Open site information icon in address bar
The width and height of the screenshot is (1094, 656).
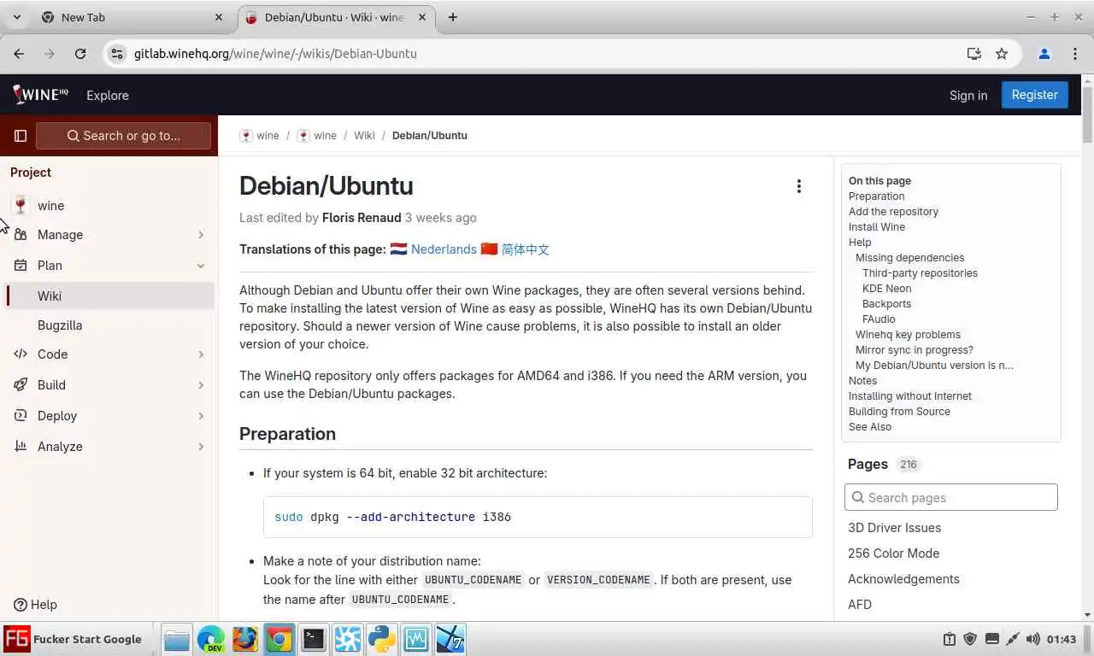tap(117, 54)
